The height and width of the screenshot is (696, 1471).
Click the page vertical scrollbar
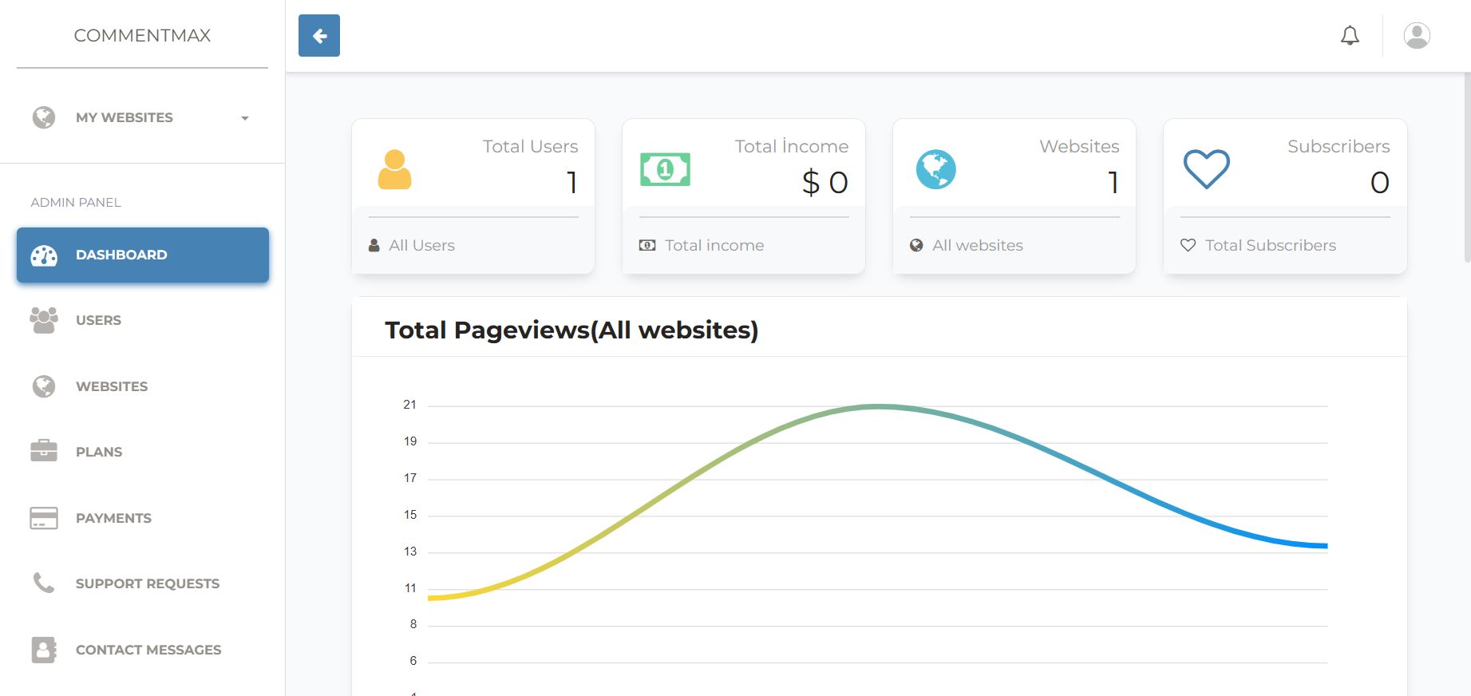pos(1467,168)
